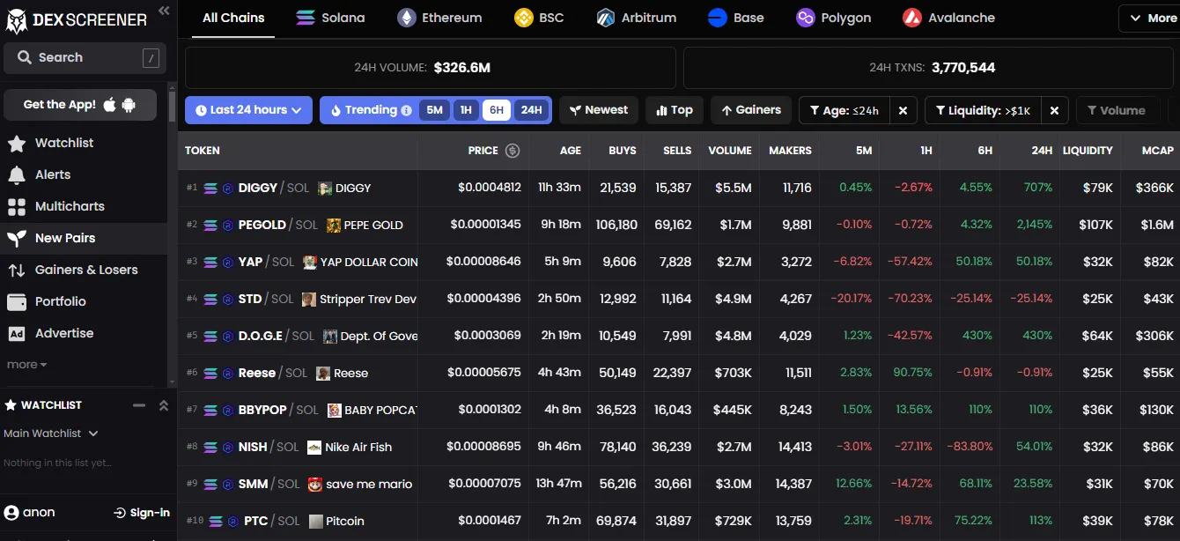Open the Main Watchlist dropdown
The height and width of the screenshot is (541, 1180).
(x=50, y=433)
